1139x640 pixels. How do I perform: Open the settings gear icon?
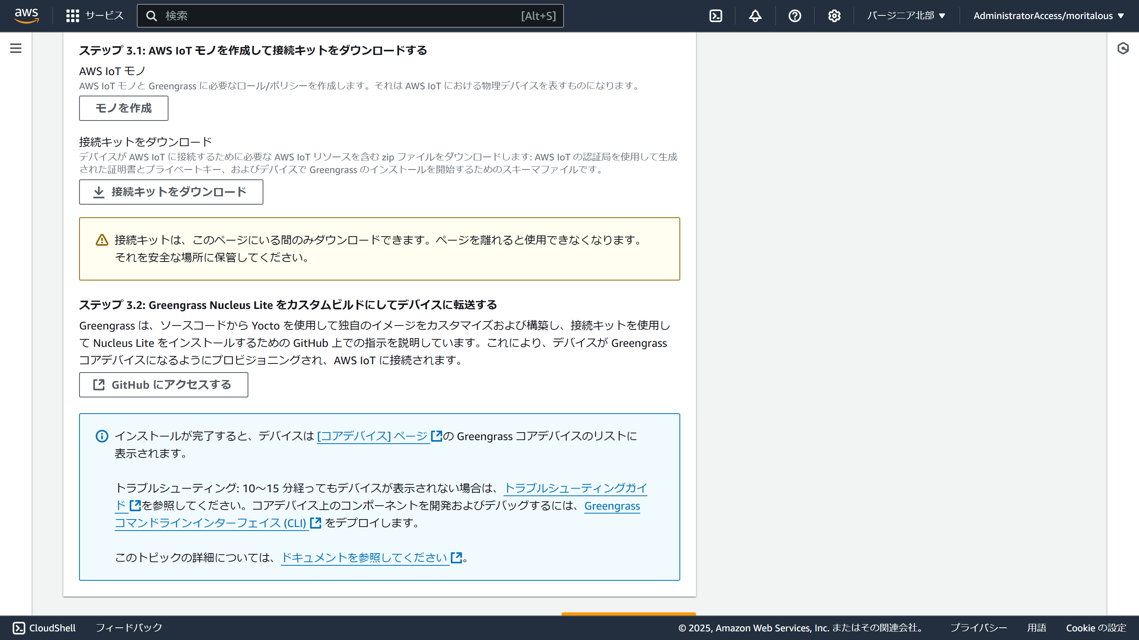coord(834,16)
